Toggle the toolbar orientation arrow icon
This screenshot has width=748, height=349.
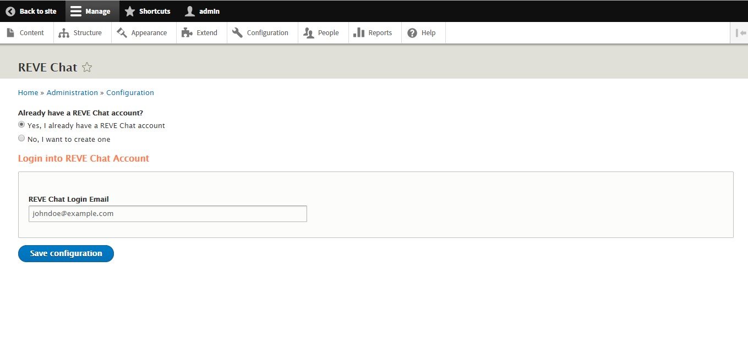pyautogui.click(x=741, y=33)
